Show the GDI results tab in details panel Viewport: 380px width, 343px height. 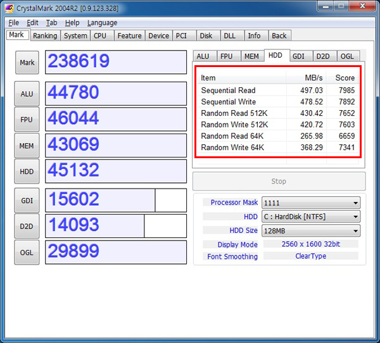point(300,56)
